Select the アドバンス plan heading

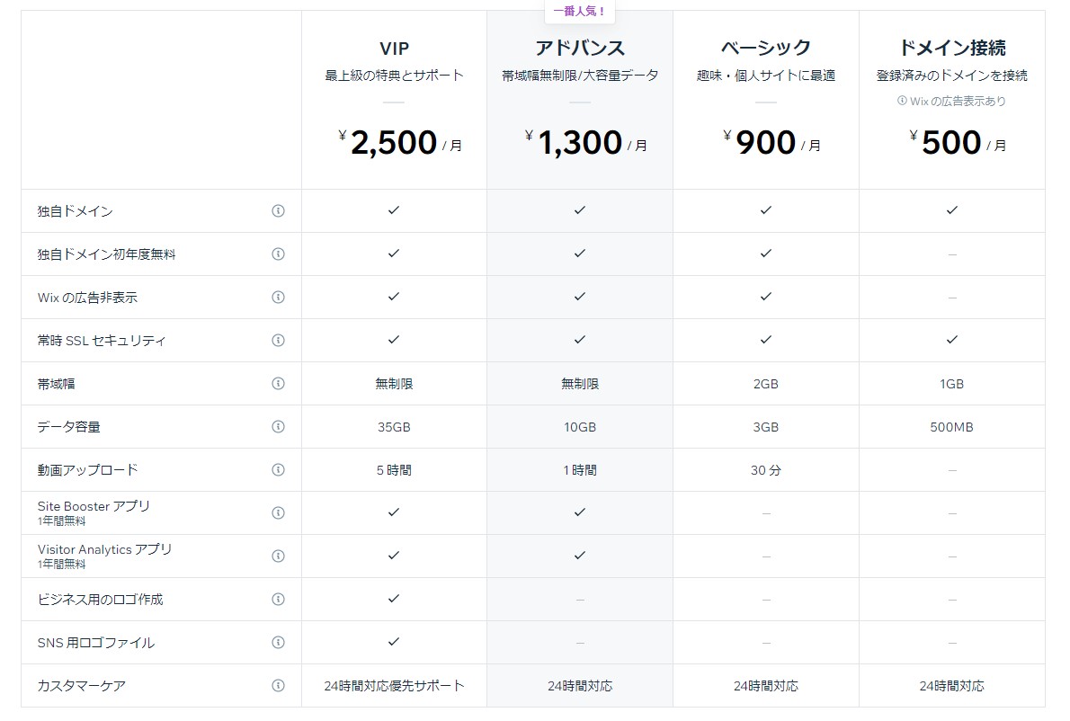[580, 49]
